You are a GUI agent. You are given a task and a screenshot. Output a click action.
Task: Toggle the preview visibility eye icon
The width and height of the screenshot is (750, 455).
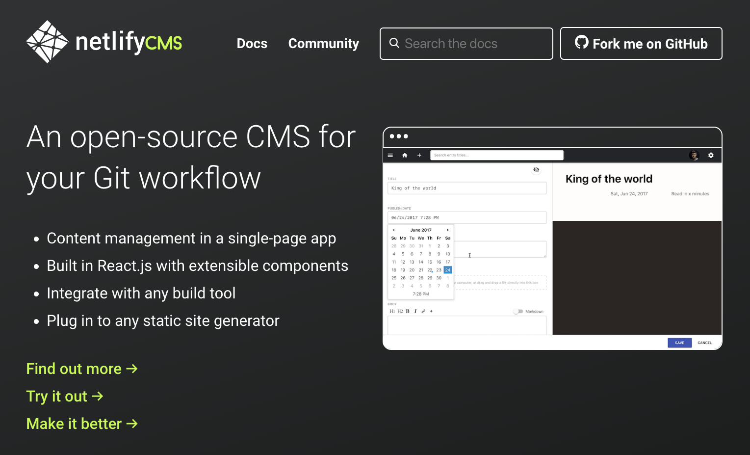click(536, 170)
